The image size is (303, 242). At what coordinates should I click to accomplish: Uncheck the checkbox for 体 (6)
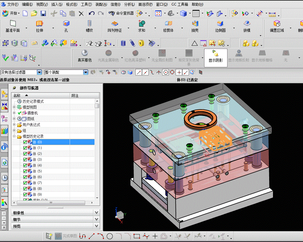[25, 177]
